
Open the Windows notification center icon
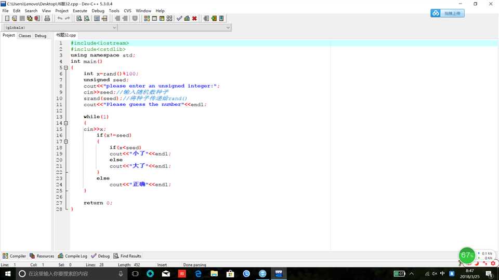pyautogui.click(x=489, y=274)
